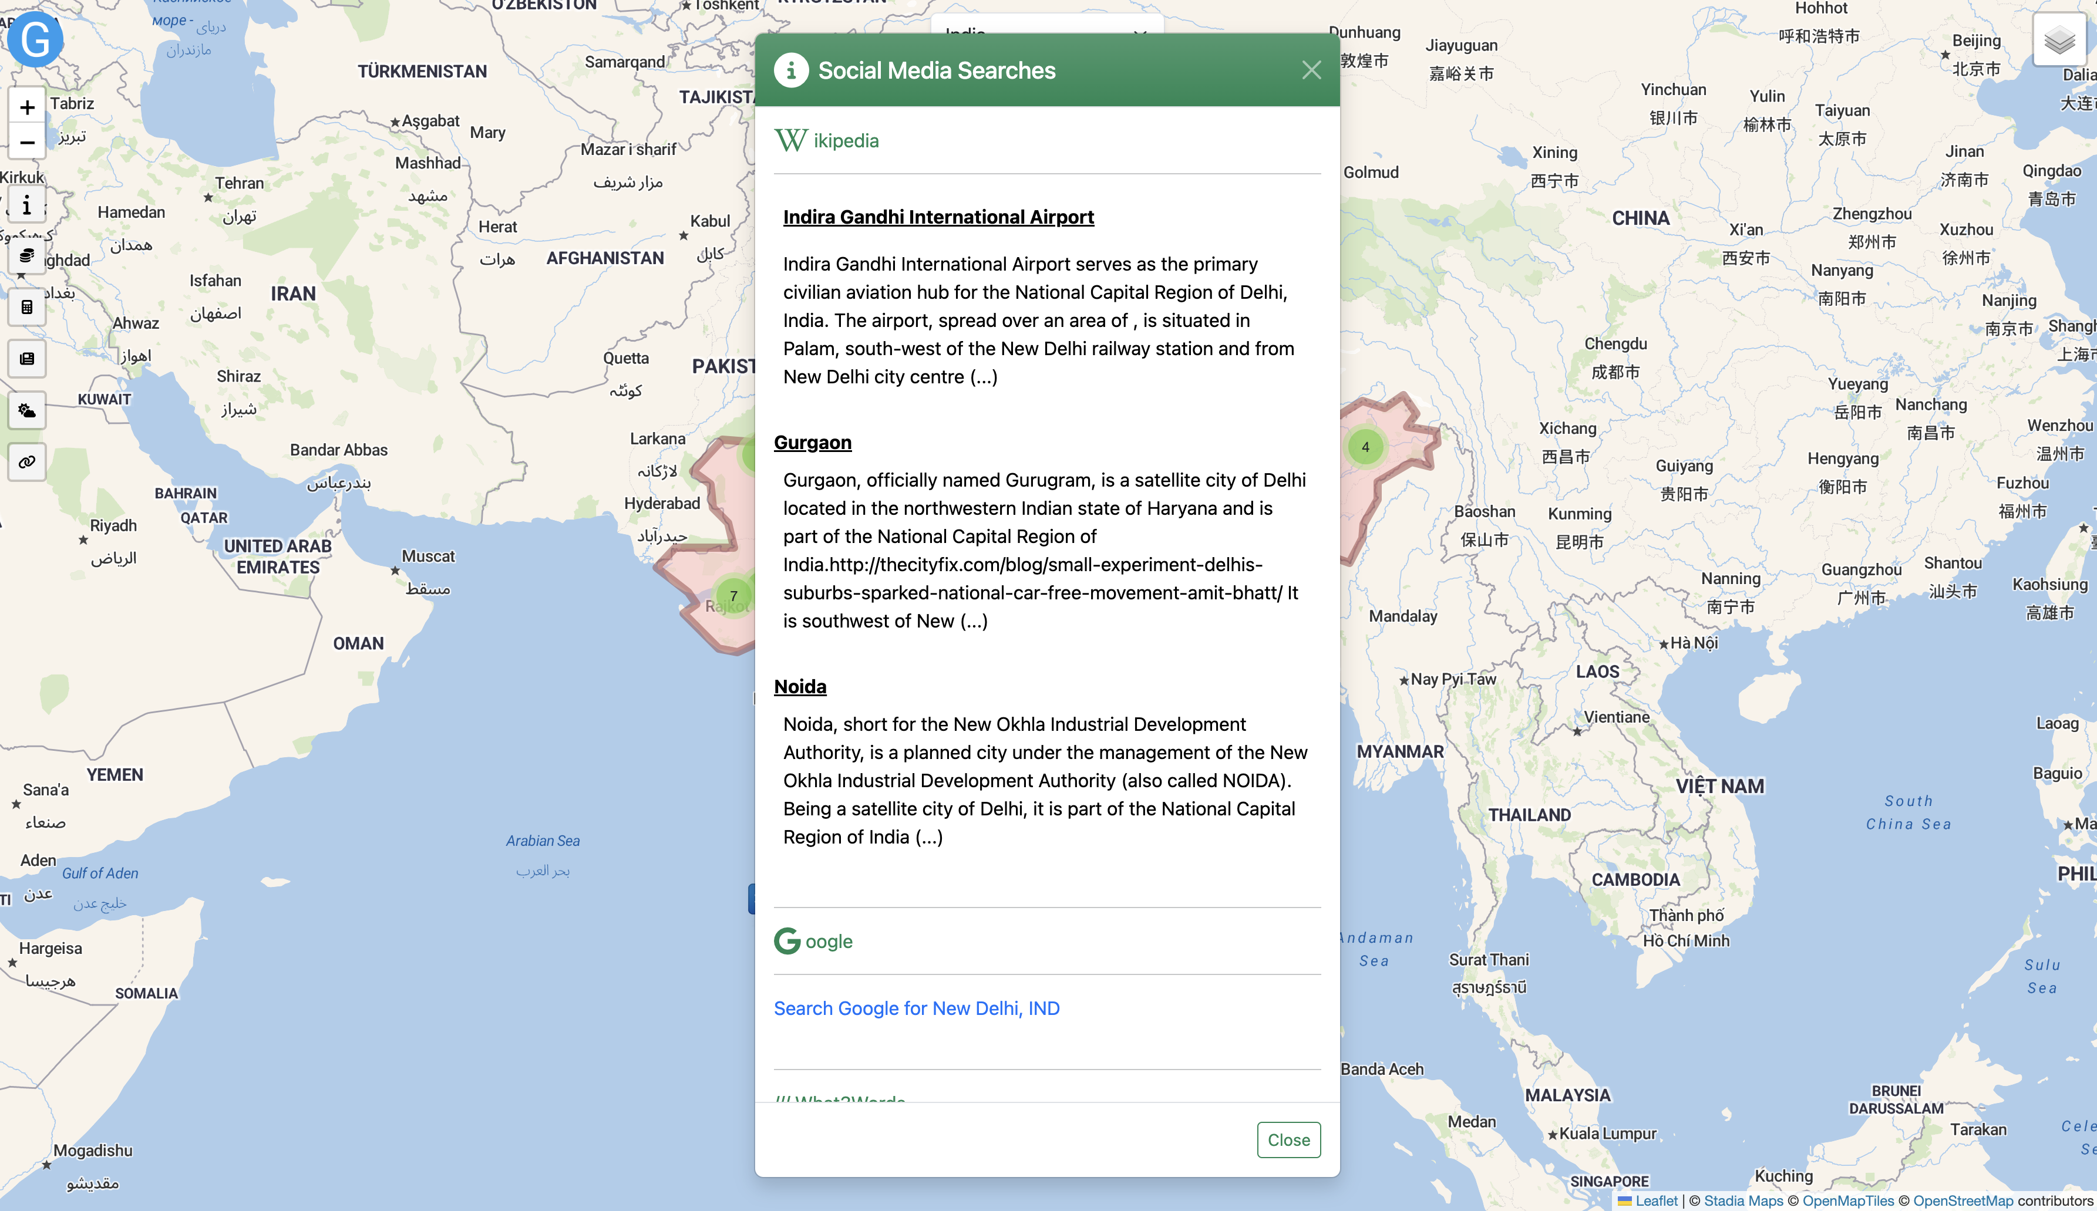
Task: Open the Leaflet attribution link
Action: (1656, 1200)
